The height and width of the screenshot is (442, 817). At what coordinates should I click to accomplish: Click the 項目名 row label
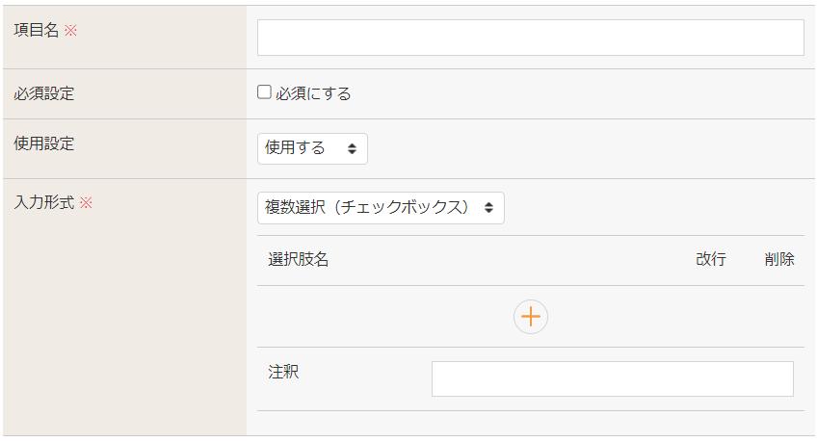click(x=38, y=31)
